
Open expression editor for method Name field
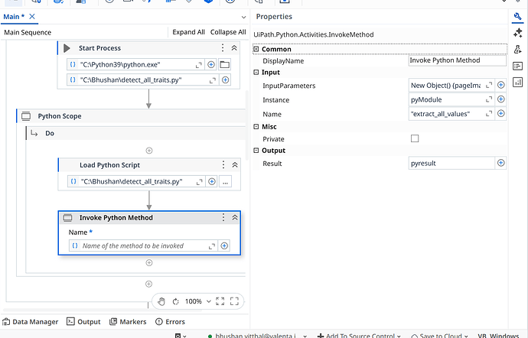click(x=212, y=246)
